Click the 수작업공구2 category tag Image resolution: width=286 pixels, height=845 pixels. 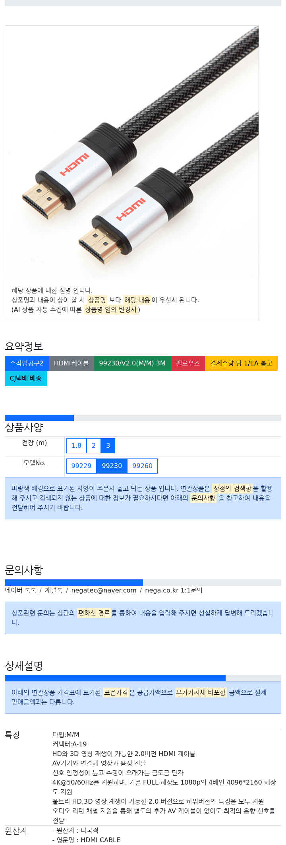click(x=27, y=363)
